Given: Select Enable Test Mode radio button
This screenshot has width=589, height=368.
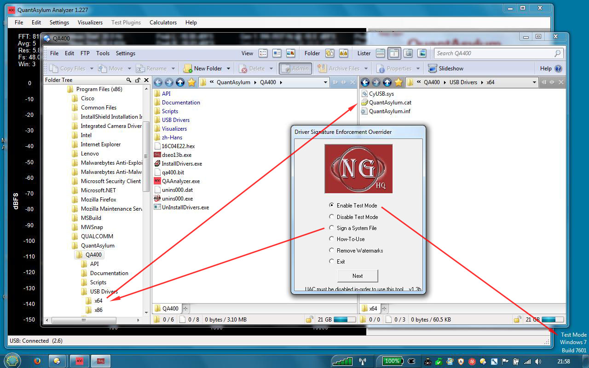Looking at the screenshot, I should point(331,206).
